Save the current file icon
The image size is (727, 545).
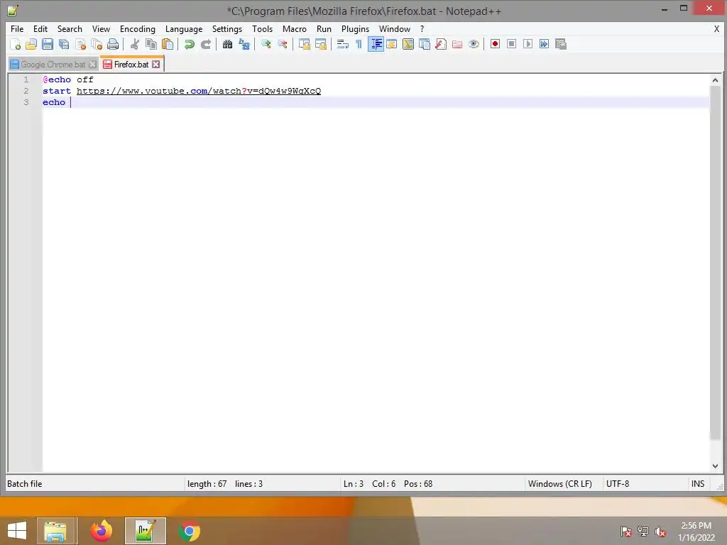pyautogui.click(x=48, y=44)
